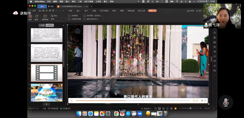Screen dimensions: 244x118
Task: Toggle the hide when not playing checkbox
Action: coord(69,19)
